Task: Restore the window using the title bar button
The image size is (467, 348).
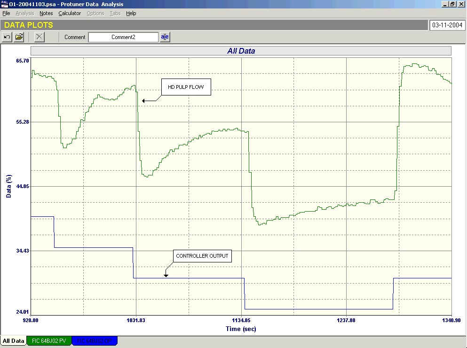Action: coord(452,4)
